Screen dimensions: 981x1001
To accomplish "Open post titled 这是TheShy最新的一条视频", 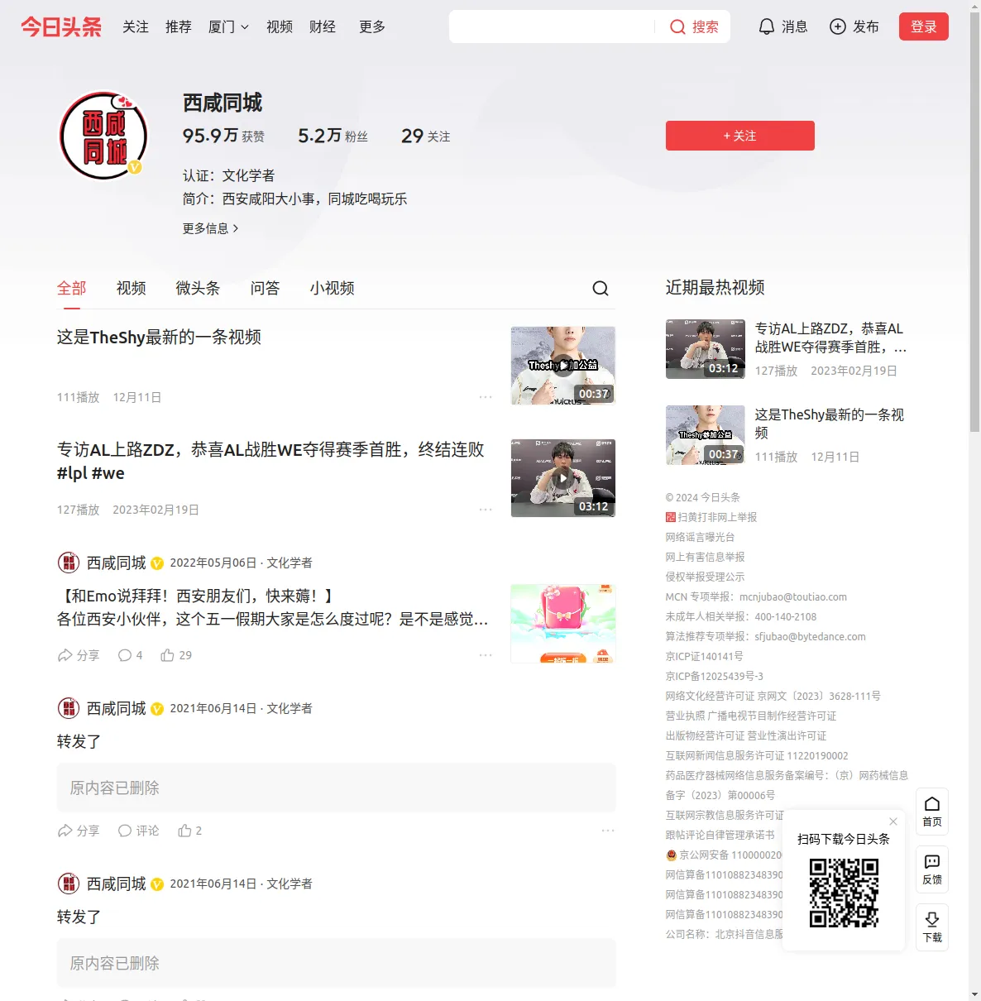I will 160,337.
